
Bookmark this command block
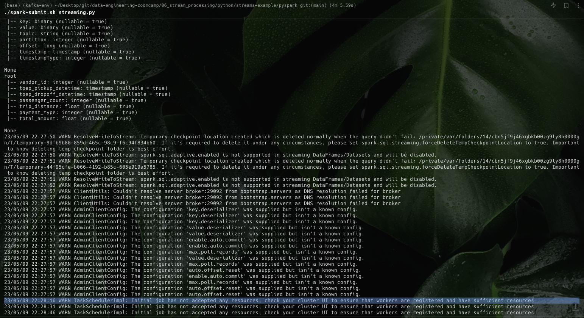click(566, 5)
